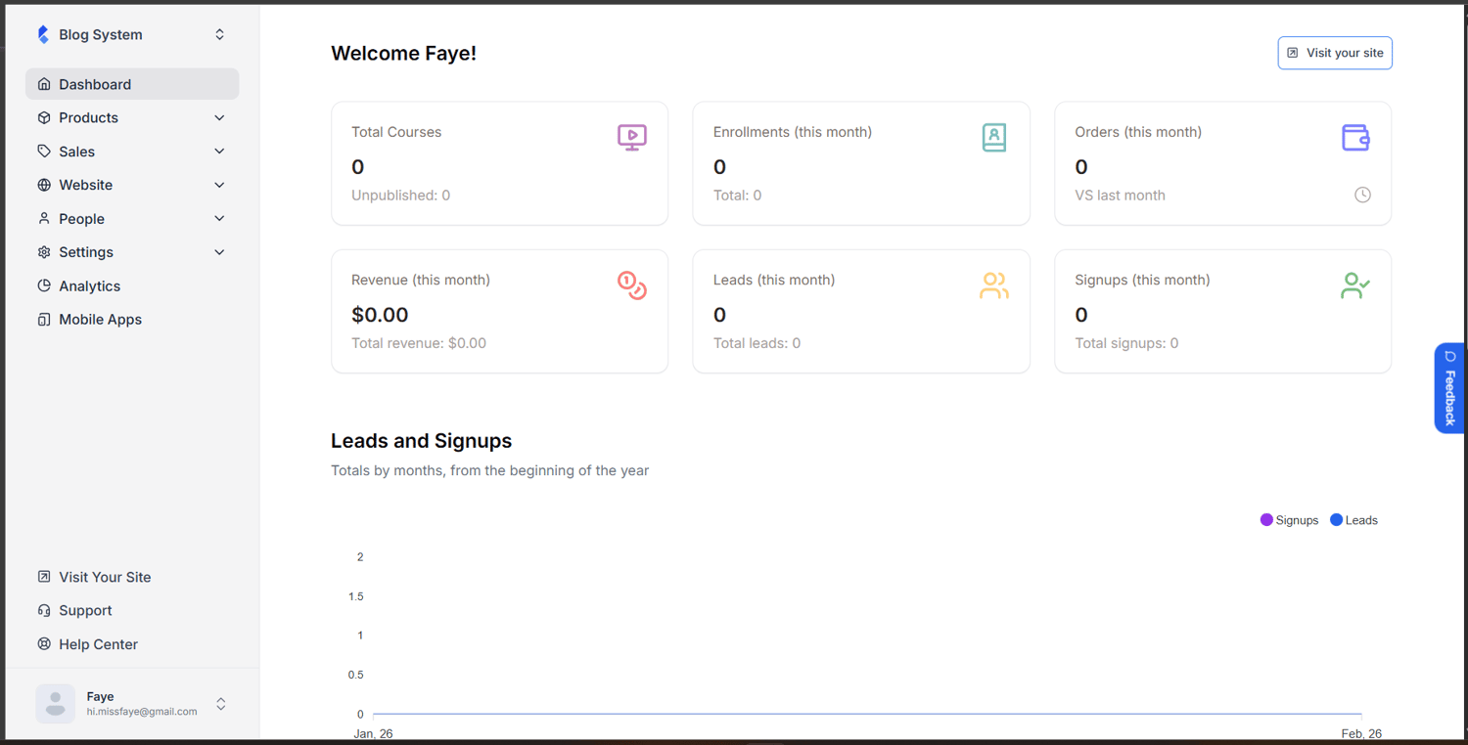Click the Dashboard home icon

(x=44, y=84)
